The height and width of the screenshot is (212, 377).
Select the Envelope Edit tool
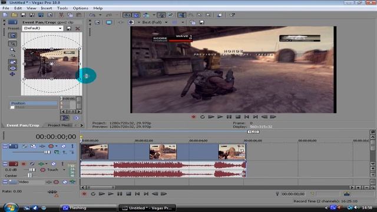[191, 15]
